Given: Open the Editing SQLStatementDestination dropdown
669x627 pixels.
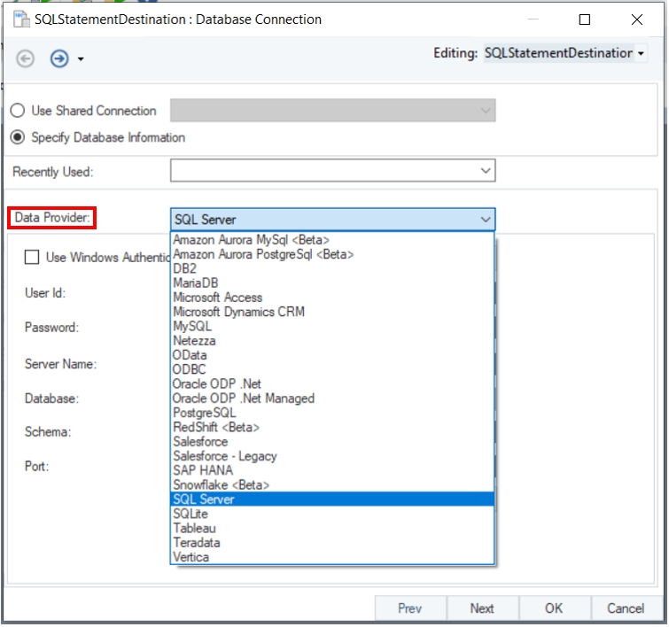Looking at the screenshot, I should (641, 54).
